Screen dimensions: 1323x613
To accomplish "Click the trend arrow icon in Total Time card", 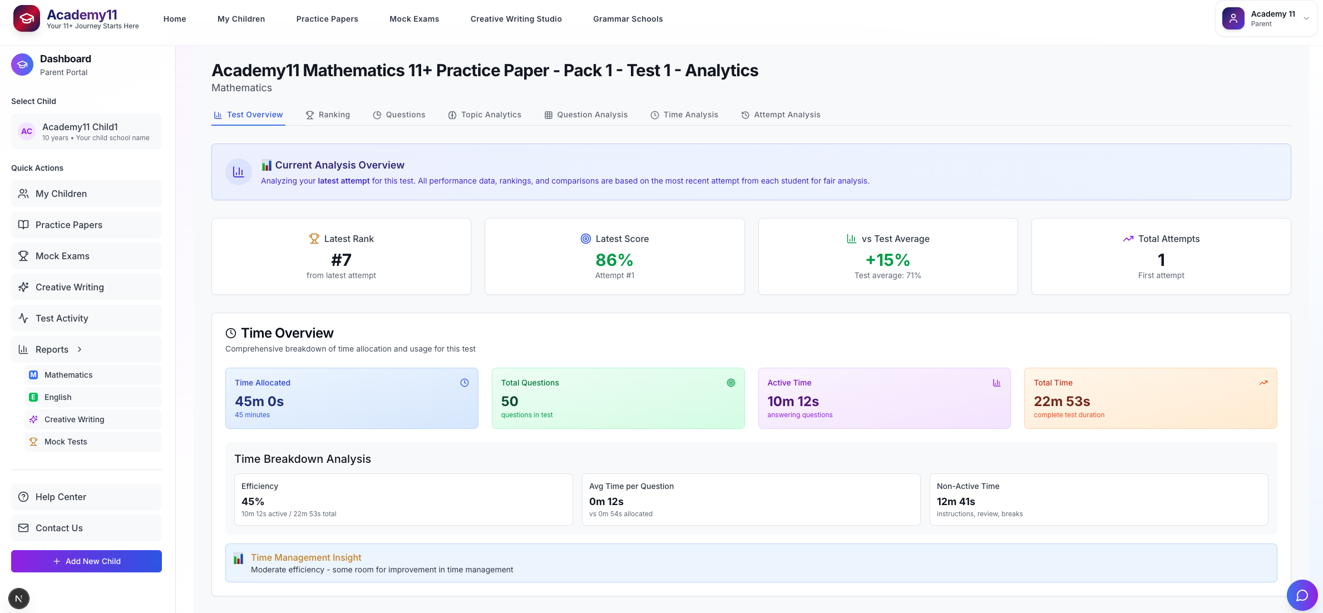I will [x=1263, y=383].
